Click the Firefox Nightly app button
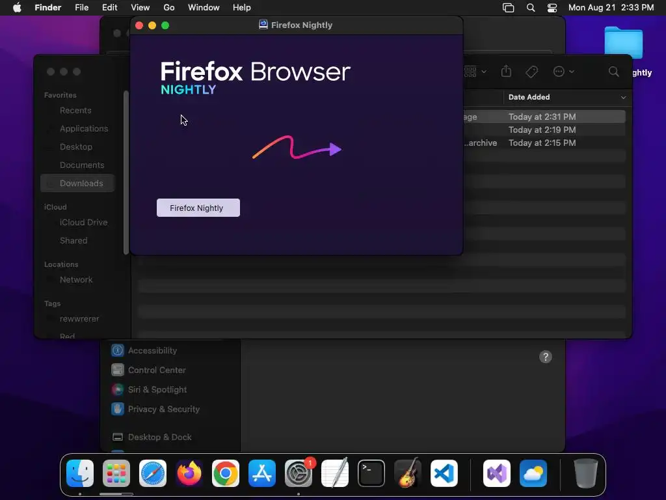 coord(198,208)
